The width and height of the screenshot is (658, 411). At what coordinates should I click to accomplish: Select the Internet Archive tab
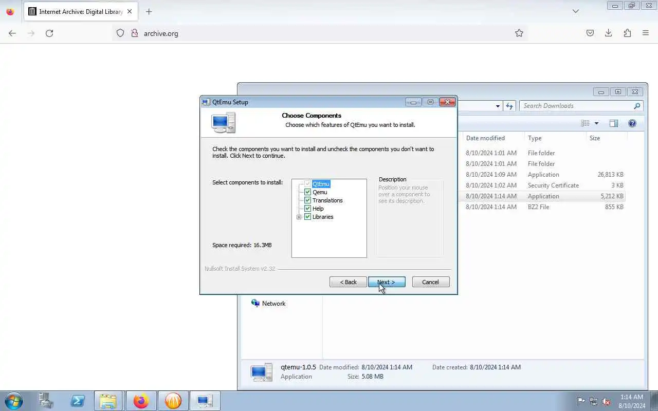tap(81, 11)
